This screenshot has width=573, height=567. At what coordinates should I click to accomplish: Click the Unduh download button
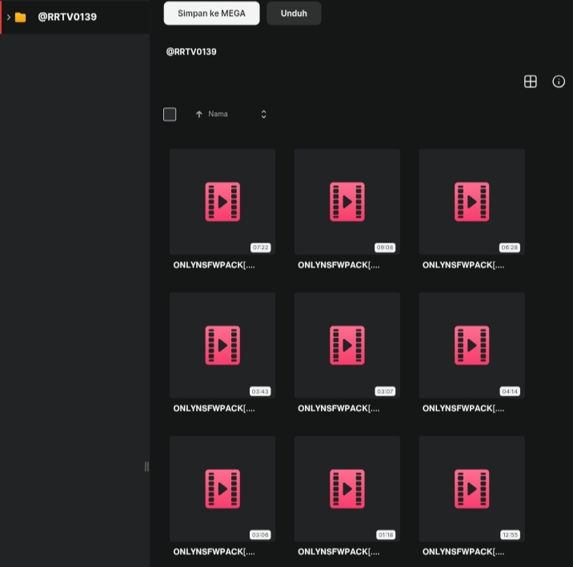pyautogui.click(x=294, y=13)
